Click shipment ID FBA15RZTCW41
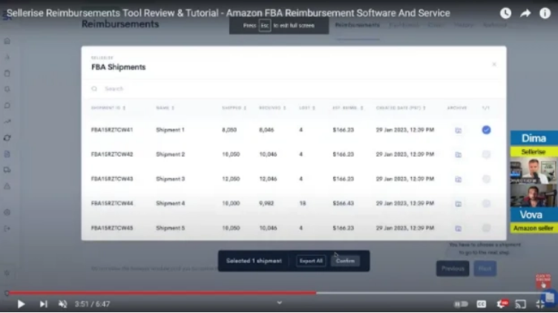The height and width of the screenshot is (313, 558). (112, 130)
